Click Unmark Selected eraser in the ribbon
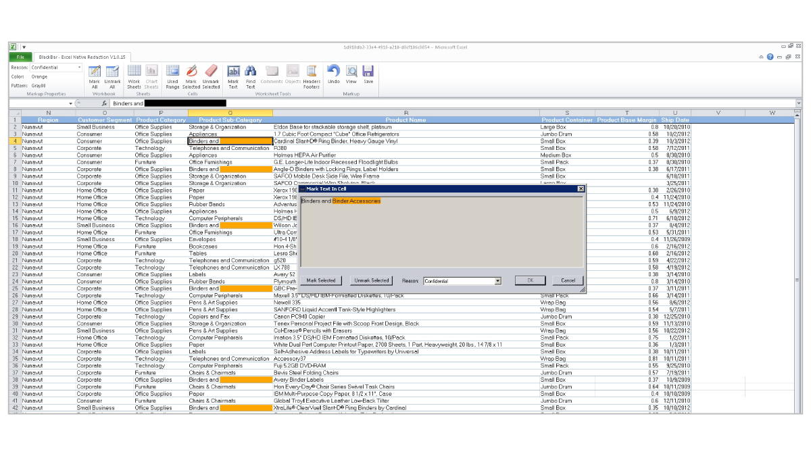This screenshot has width=811, height=456. click(x=211, y=77)
